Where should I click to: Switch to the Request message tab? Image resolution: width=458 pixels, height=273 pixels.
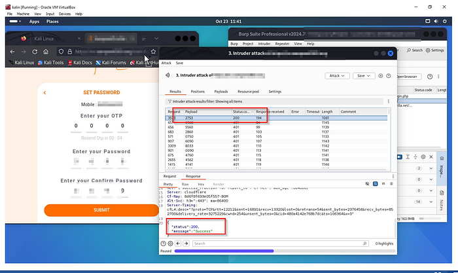[x=169, y=176]
